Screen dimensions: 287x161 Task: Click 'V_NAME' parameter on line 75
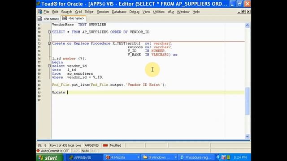134,55
